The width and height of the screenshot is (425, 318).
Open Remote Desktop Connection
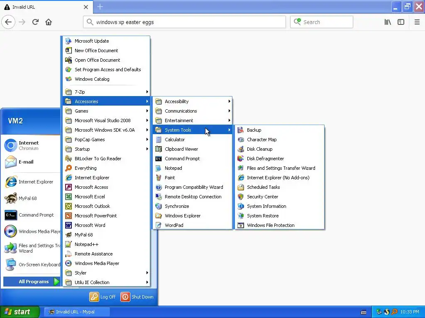coord(193,197)
